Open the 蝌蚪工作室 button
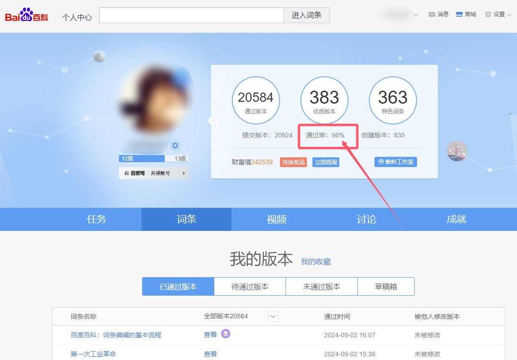 [x=396, y=162]
